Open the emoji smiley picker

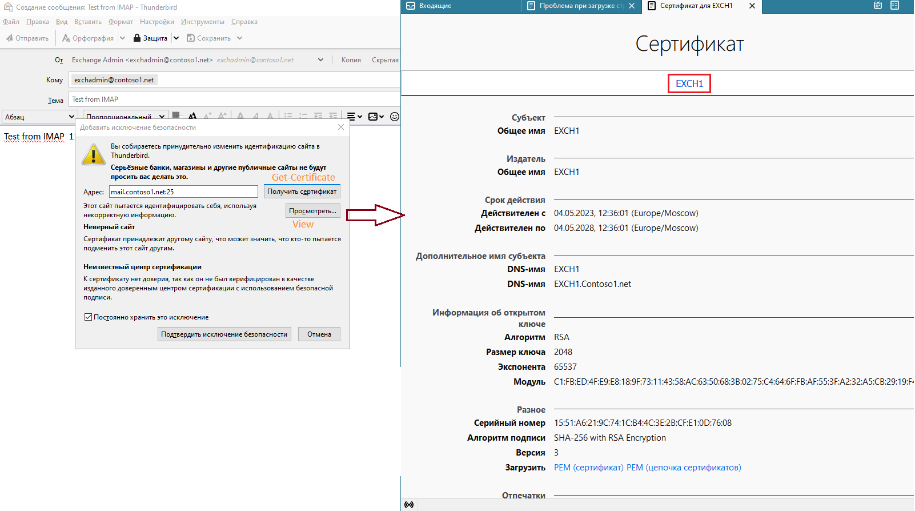395,117
